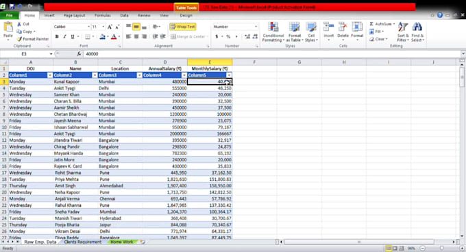The image size is (466, 252).
Task: Toggle Wrap Text button
Action: (183, 27)
